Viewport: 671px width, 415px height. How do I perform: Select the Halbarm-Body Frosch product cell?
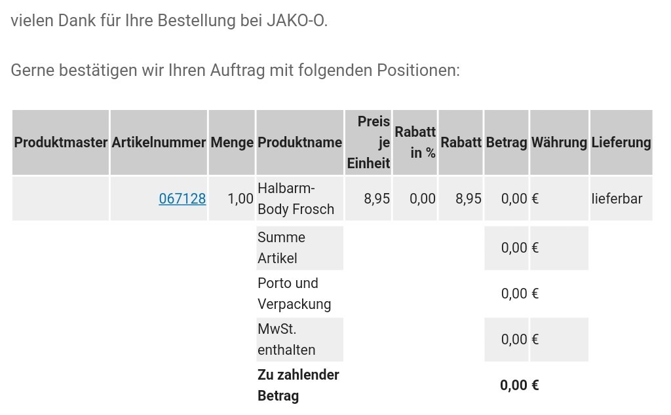click(300, 199)
